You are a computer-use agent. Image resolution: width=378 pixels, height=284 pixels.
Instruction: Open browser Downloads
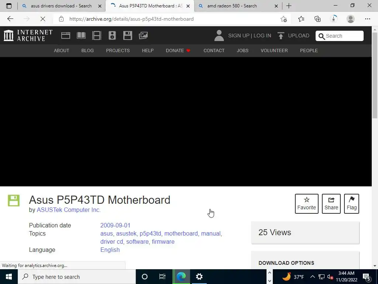[x=334, y=19]
